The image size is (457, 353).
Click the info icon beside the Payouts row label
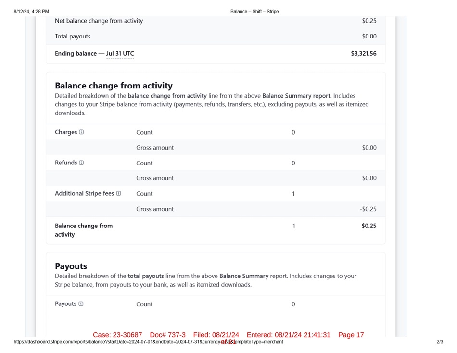click(81, 304)
